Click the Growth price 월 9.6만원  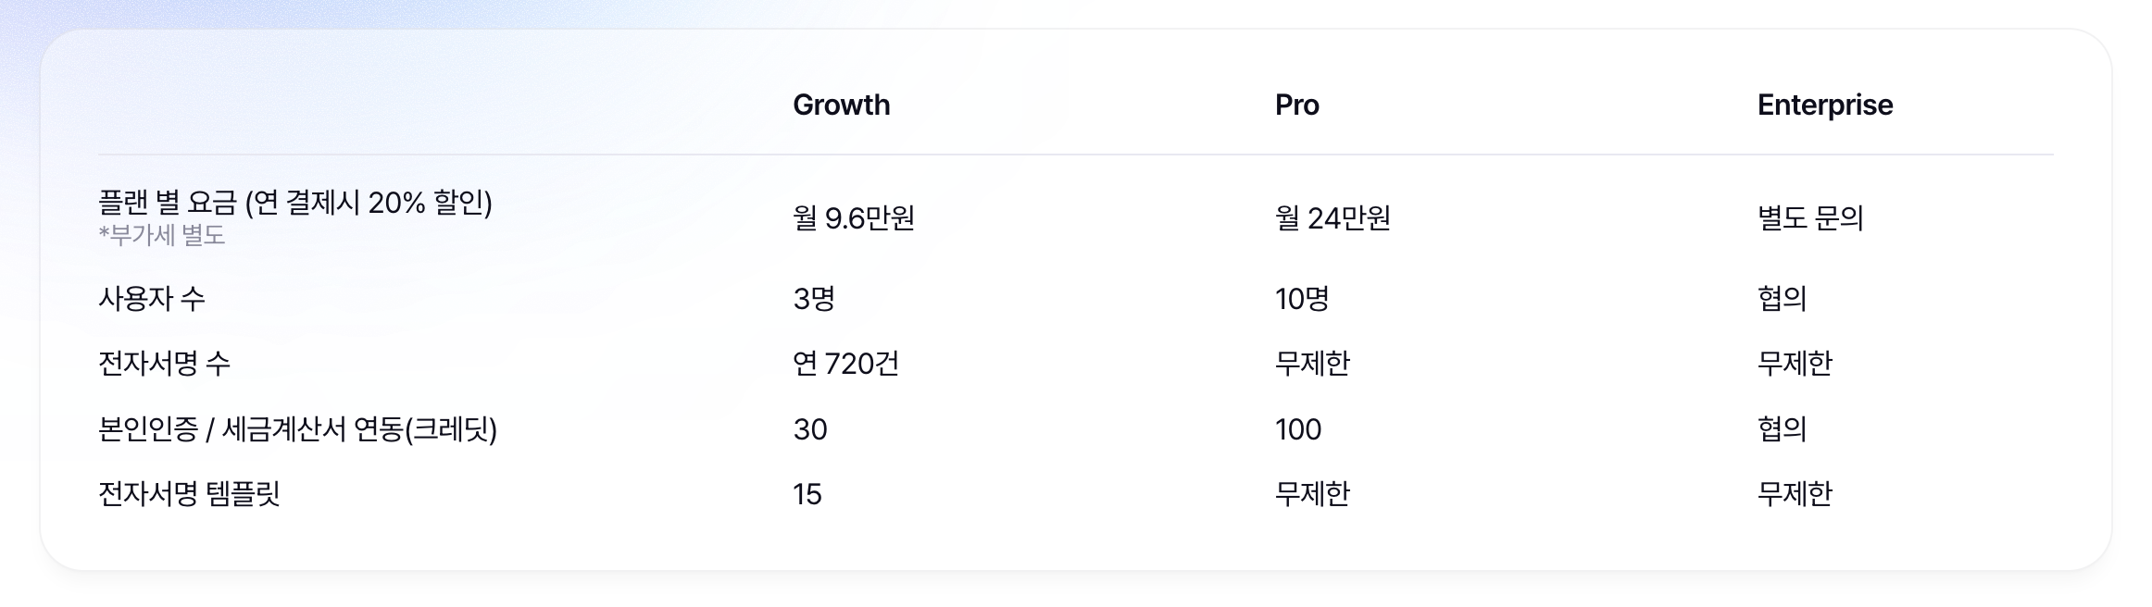point(853,218)
